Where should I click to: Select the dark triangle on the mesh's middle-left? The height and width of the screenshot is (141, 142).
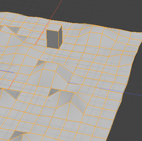tap(14, 94)
